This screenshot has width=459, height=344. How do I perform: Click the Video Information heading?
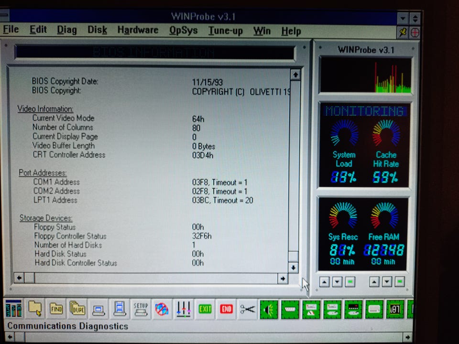(x=45, y=109)
